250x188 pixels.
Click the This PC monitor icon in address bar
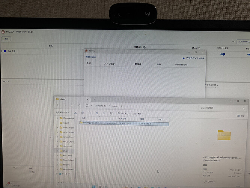tap(87, 106)
